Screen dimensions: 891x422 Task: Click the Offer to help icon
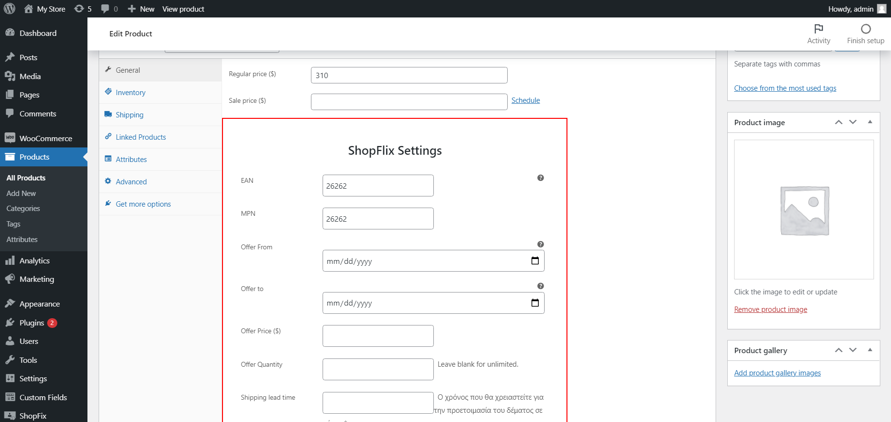540,286
